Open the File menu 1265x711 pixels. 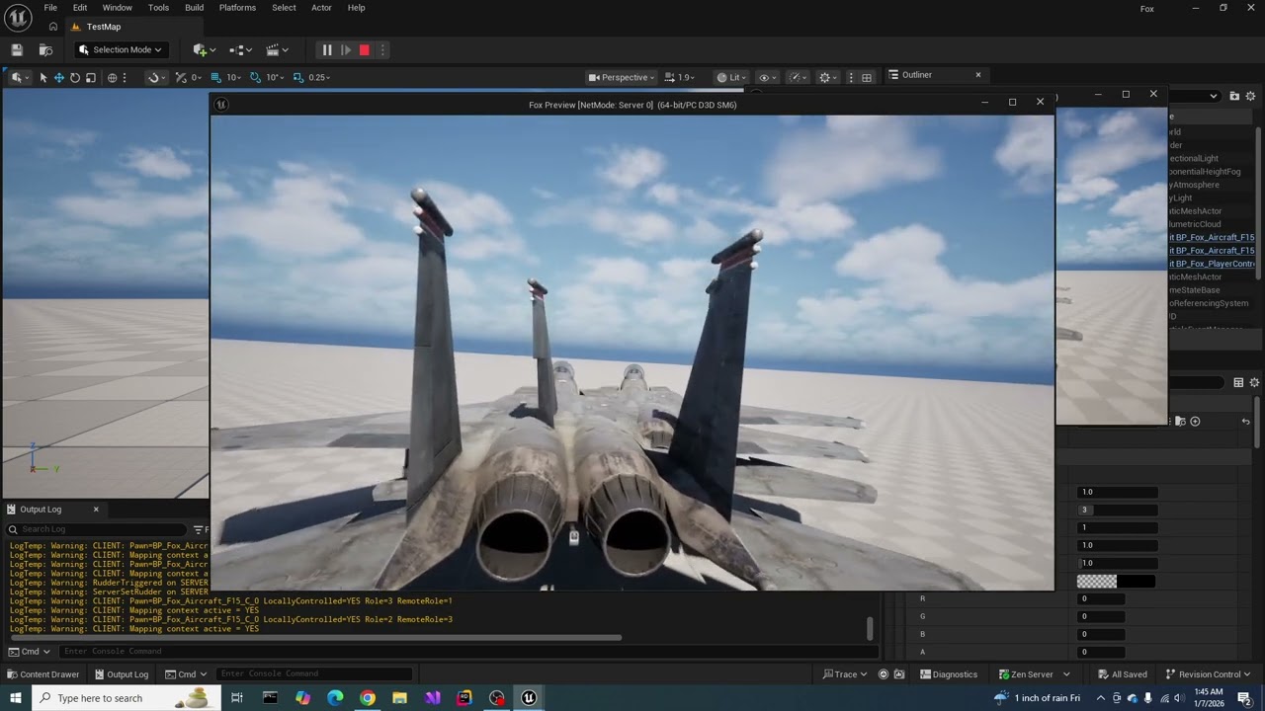(x=50, y=8)
